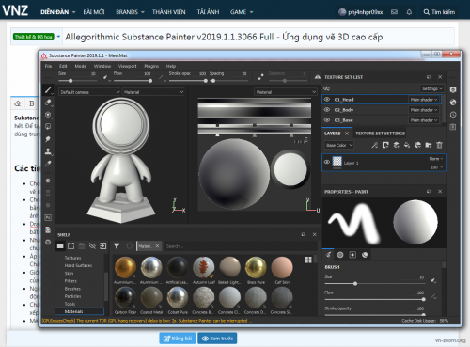The width and height of the screenshot is (470, 347).
Task: Click the new shelf tab icon
Action: tap(71, 246)
